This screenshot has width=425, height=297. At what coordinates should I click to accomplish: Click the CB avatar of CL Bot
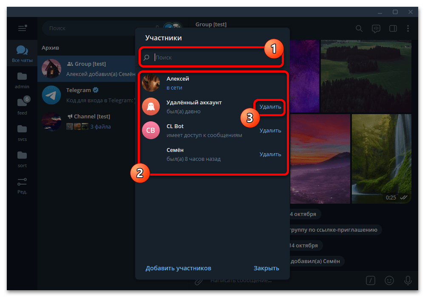tap(151, 130)
